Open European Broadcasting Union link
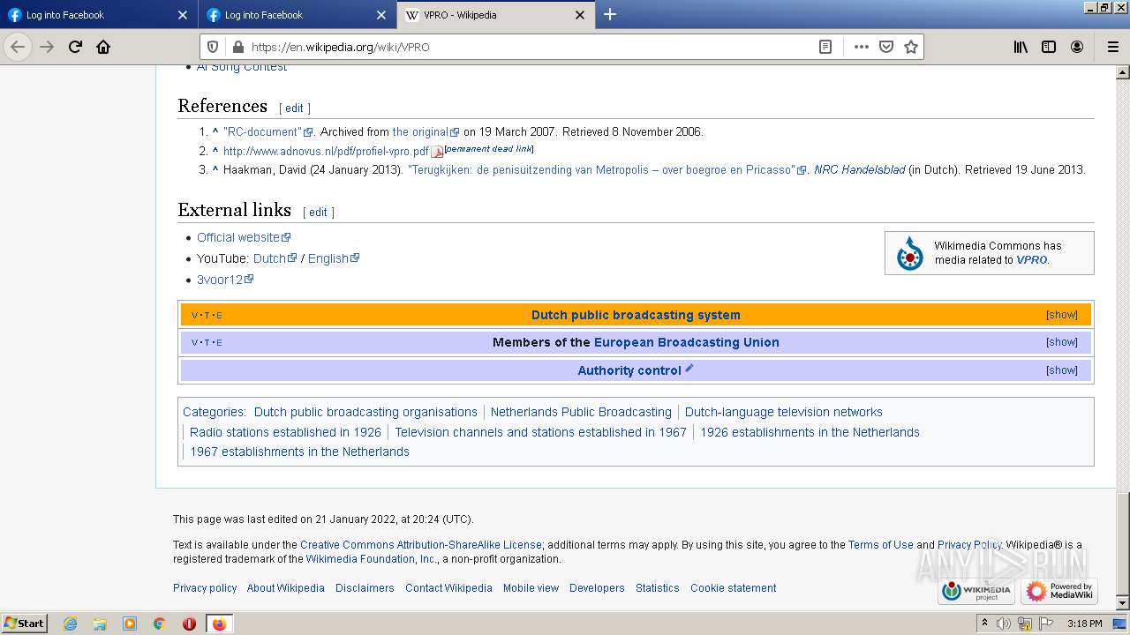 687,342
